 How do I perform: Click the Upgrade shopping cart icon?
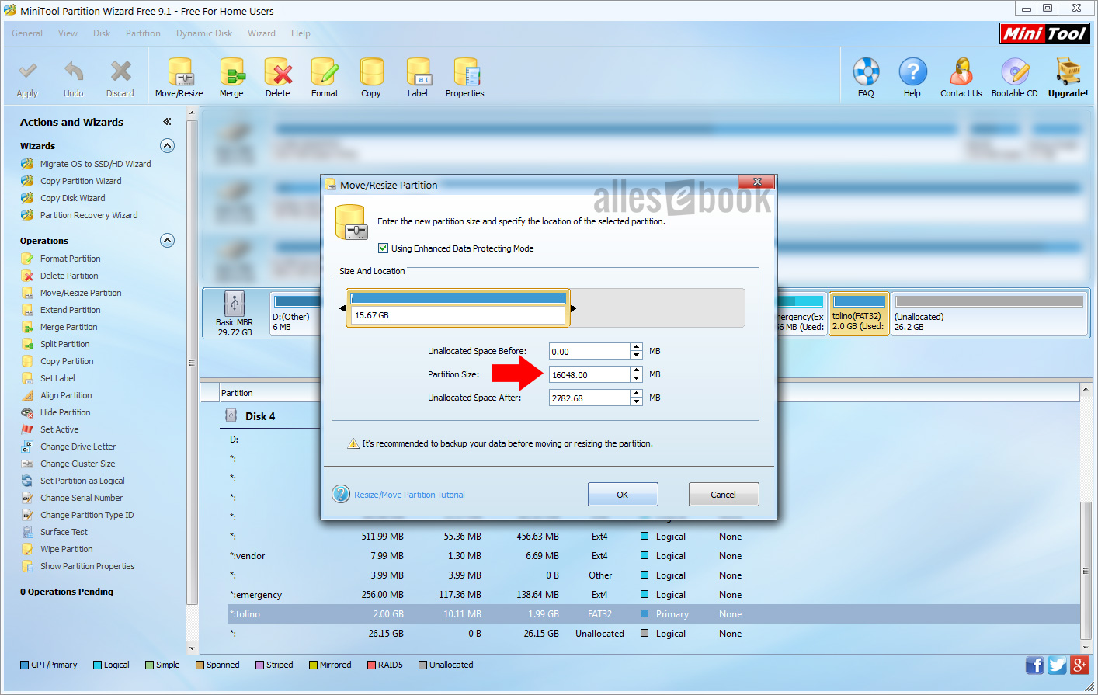(1068, 78)
